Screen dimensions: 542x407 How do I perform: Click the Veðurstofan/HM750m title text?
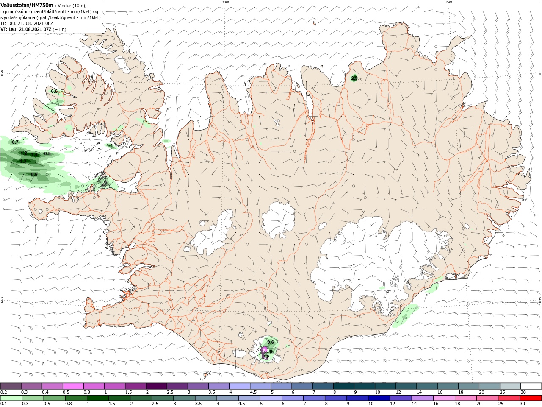27,5
